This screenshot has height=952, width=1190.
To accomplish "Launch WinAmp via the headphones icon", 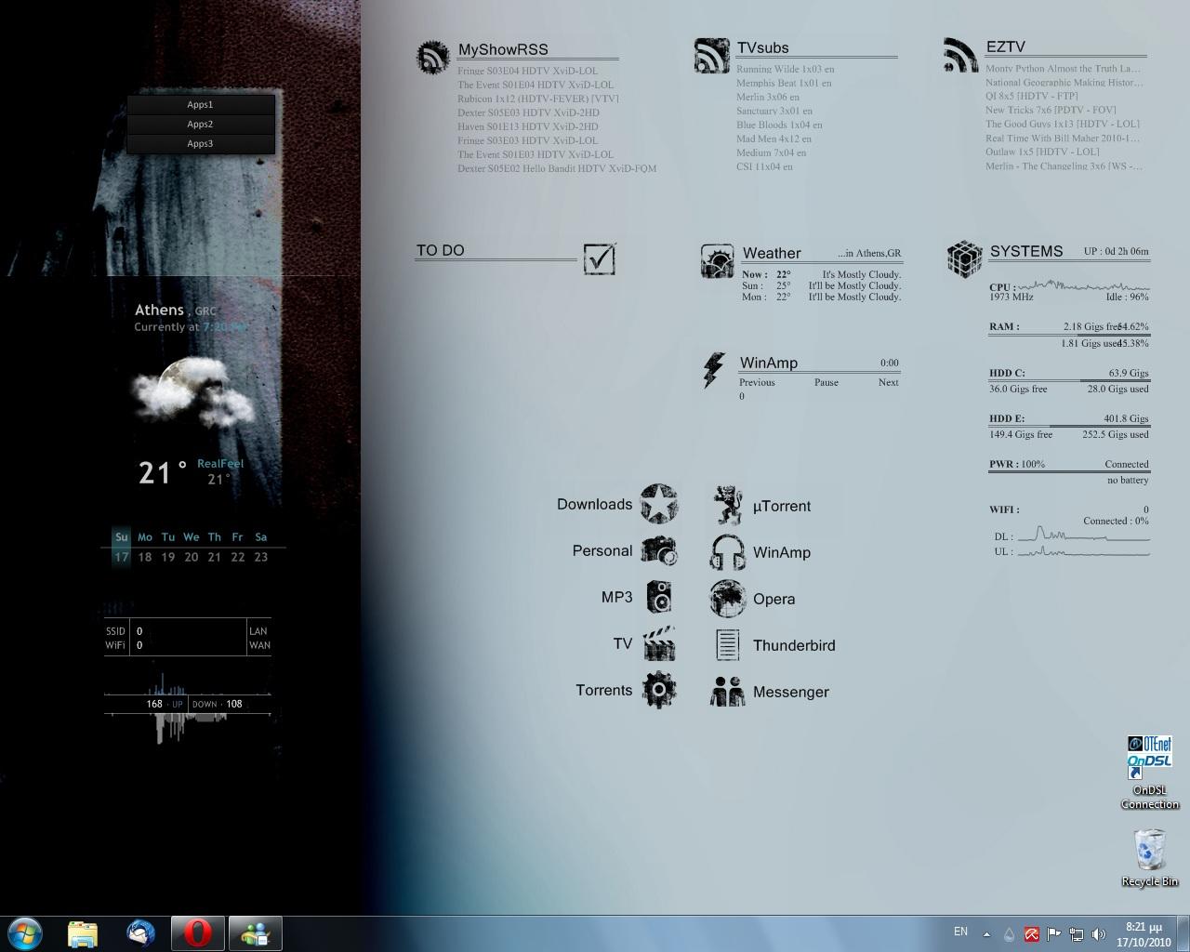I will (727, 552).
